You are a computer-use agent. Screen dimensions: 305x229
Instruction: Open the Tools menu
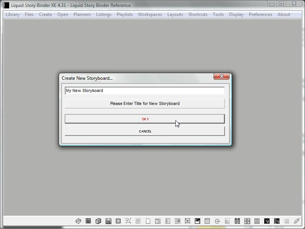pyautogui.click(x=218, y=15)
